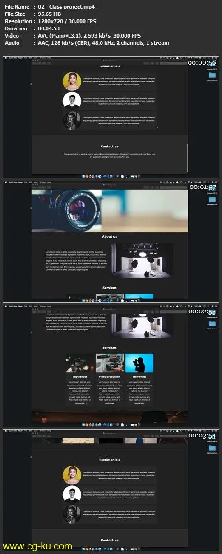Click About us heading in 00:01:57 frame
Screen dimensions: 222x554
click(110, 237)
